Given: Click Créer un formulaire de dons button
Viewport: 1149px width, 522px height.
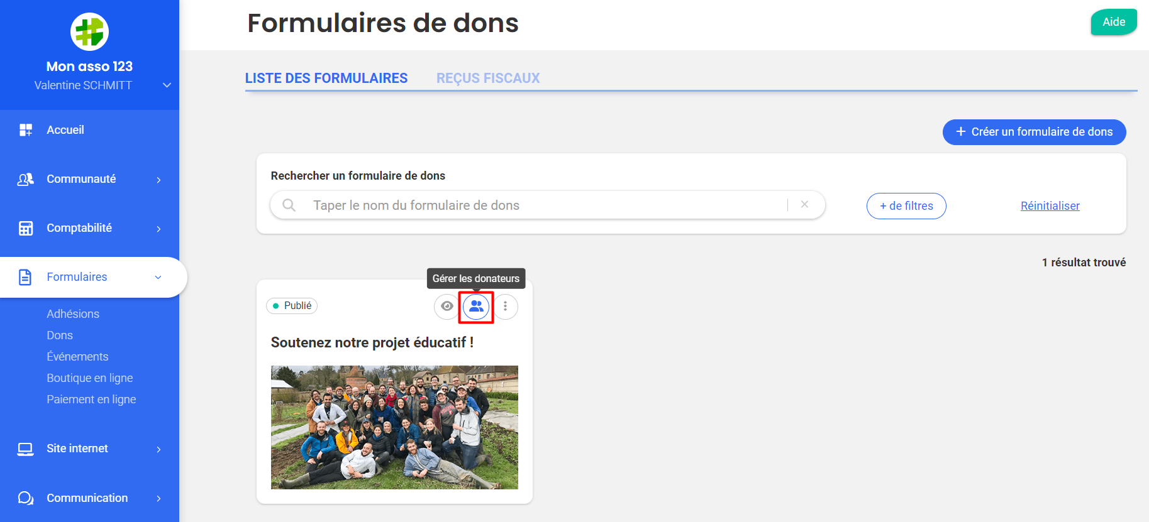Looking at the screenshot, I should [x=1034, y=132].
